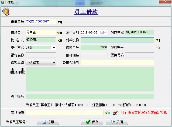Click the 对应单据 field YGJKD170000022
Image resolution: width=172 pixels, height=127 pixels.
[x=140, y=32]
